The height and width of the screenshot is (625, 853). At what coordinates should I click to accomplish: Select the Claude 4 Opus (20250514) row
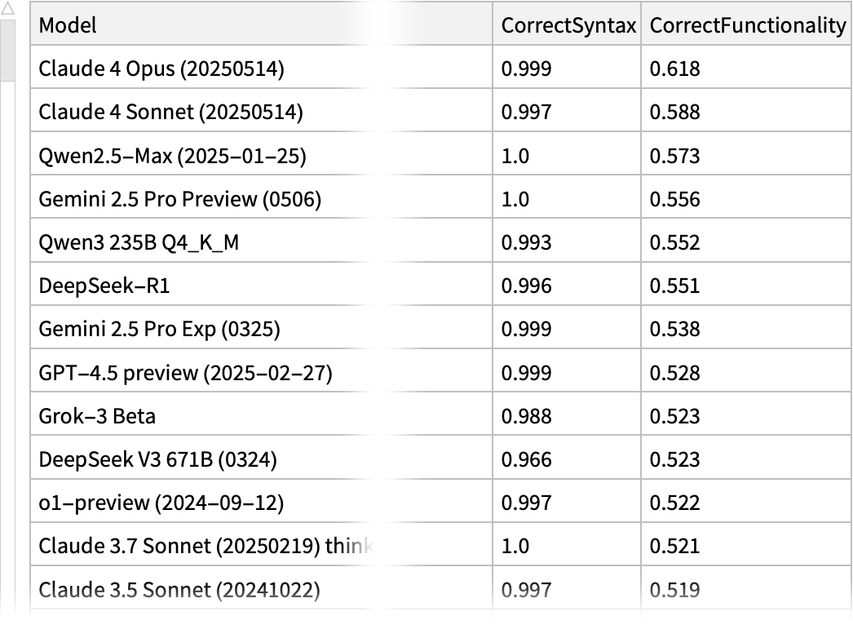161,69
